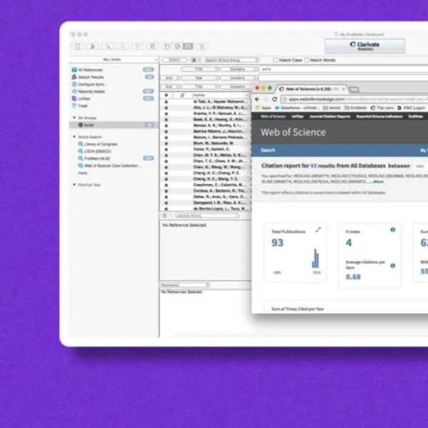Image resolution: width=428 pixels, height=428 pixels.
Task: Open The Lens bookmark
Action: coord(382,108)
